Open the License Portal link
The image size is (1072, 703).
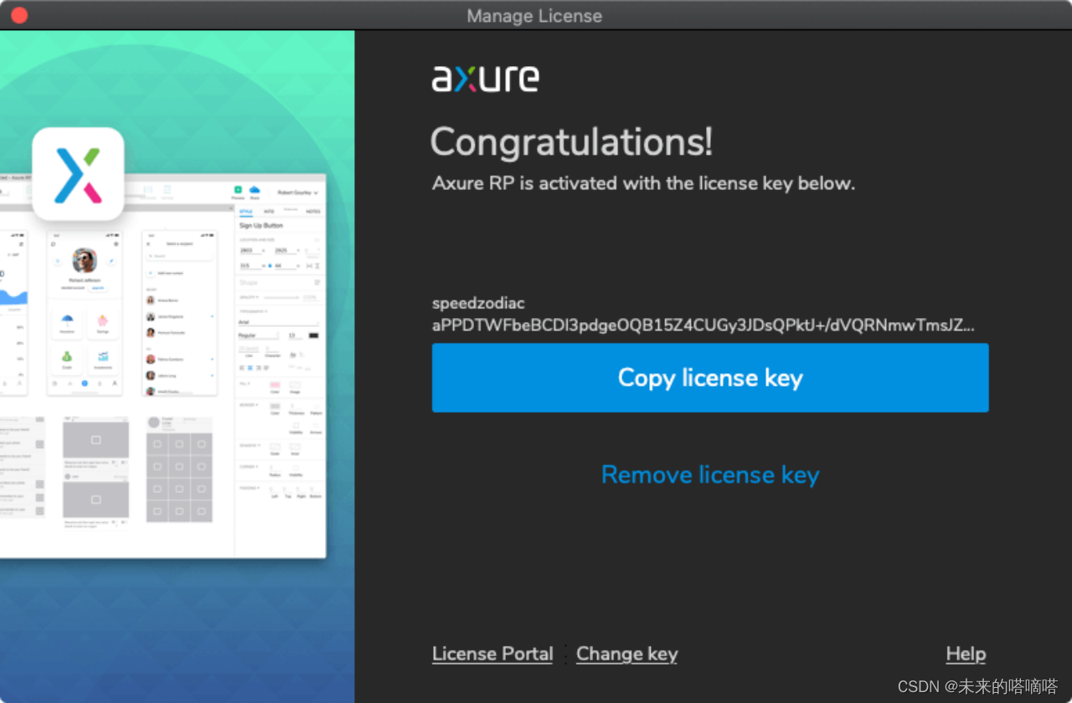[492, 654]
